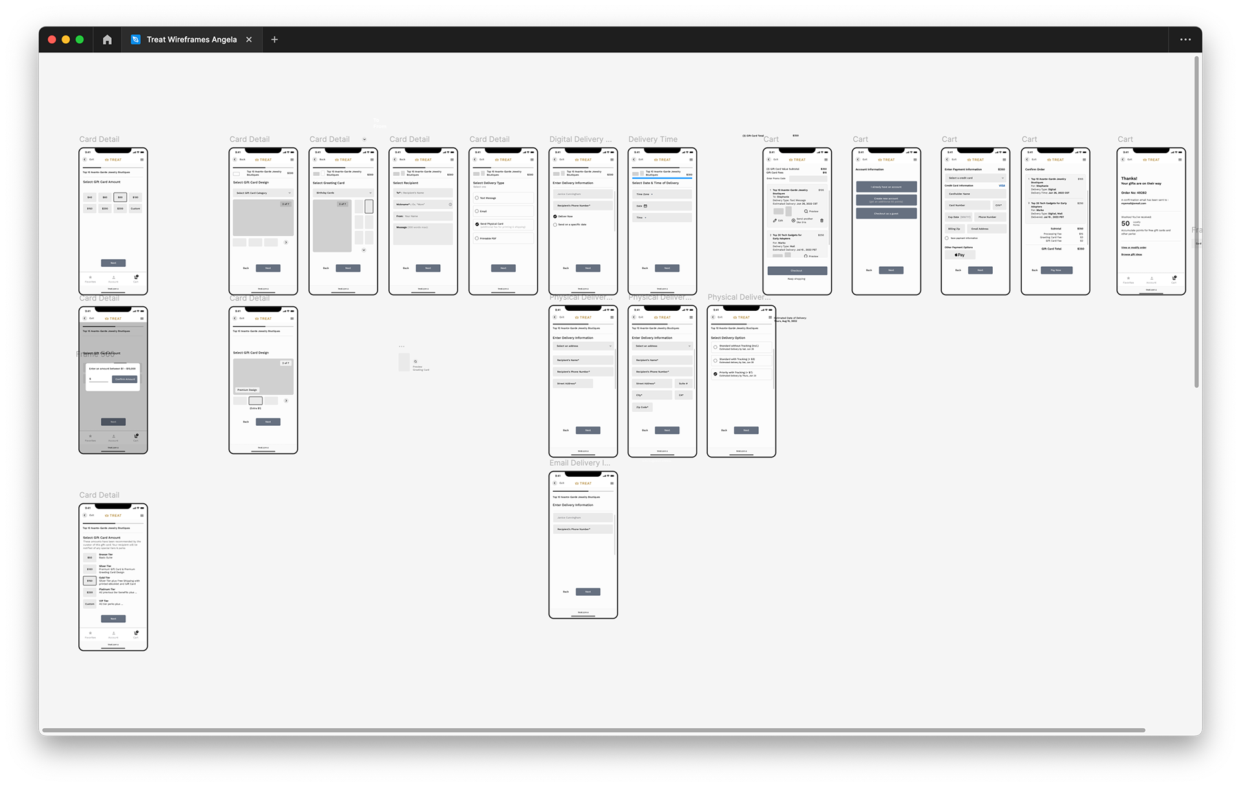Click hamburger menu icon in the Thanks frame
Viewport: 1241px width, 787px height.
point(1180,160)
